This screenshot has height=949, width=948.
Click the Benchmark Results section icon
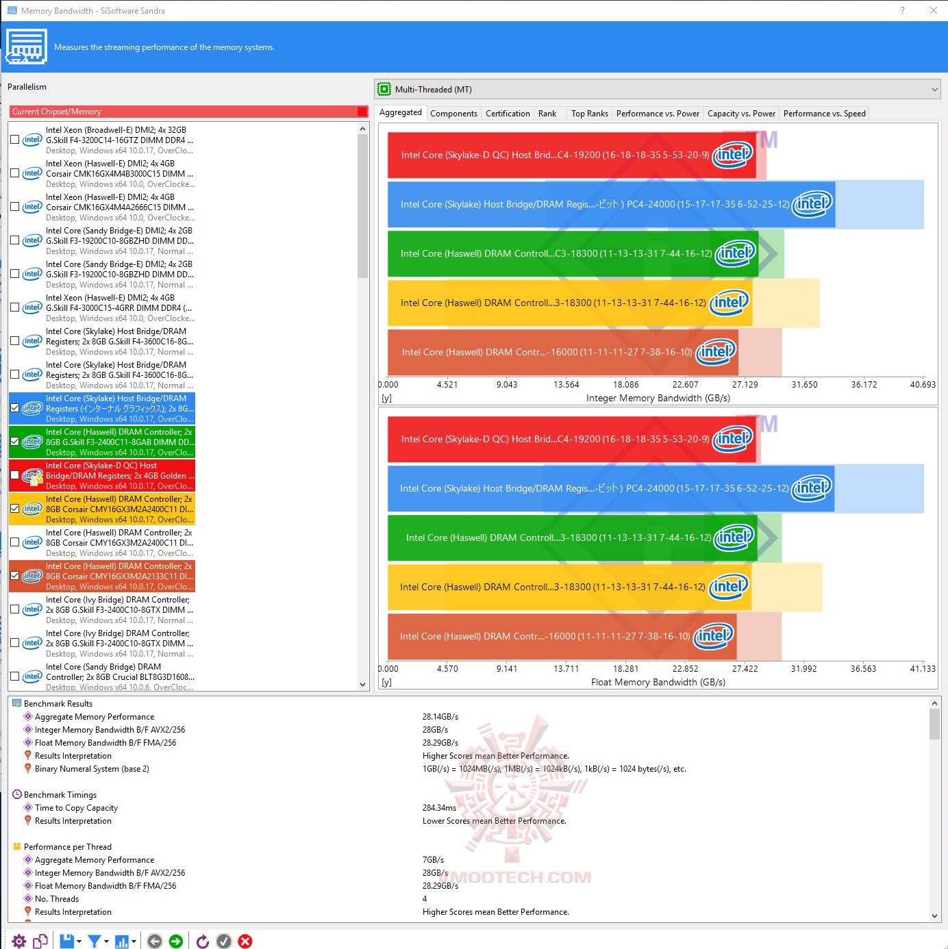pos(17,703)
